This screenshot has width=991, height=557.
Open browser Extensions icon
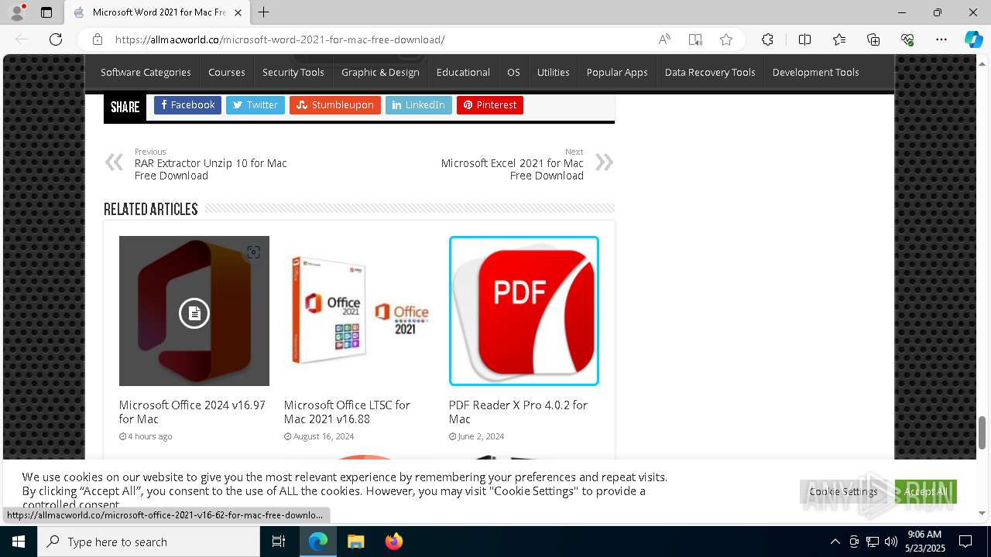[767, 39]
